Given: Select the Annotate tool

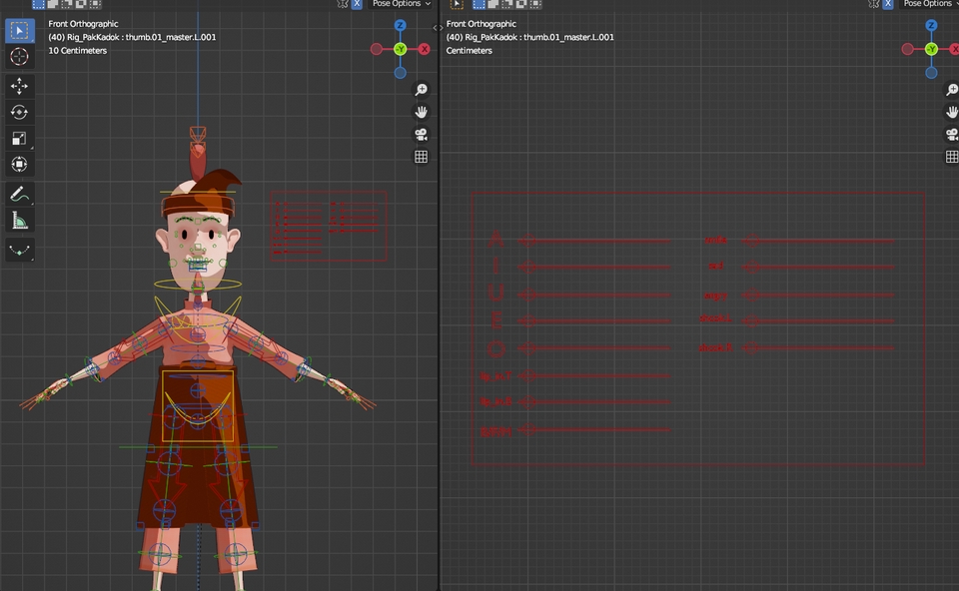Looking at the screenshot, I should (19, 194).
